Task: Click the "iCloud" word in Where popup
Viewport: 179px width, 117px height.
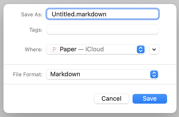Action: pos(95,49)
